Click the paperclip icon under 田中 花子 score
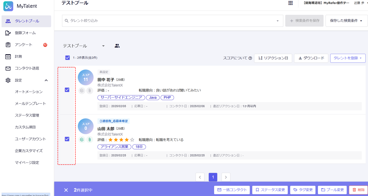The height and width of the screenshot is (196, 368). 89,91
